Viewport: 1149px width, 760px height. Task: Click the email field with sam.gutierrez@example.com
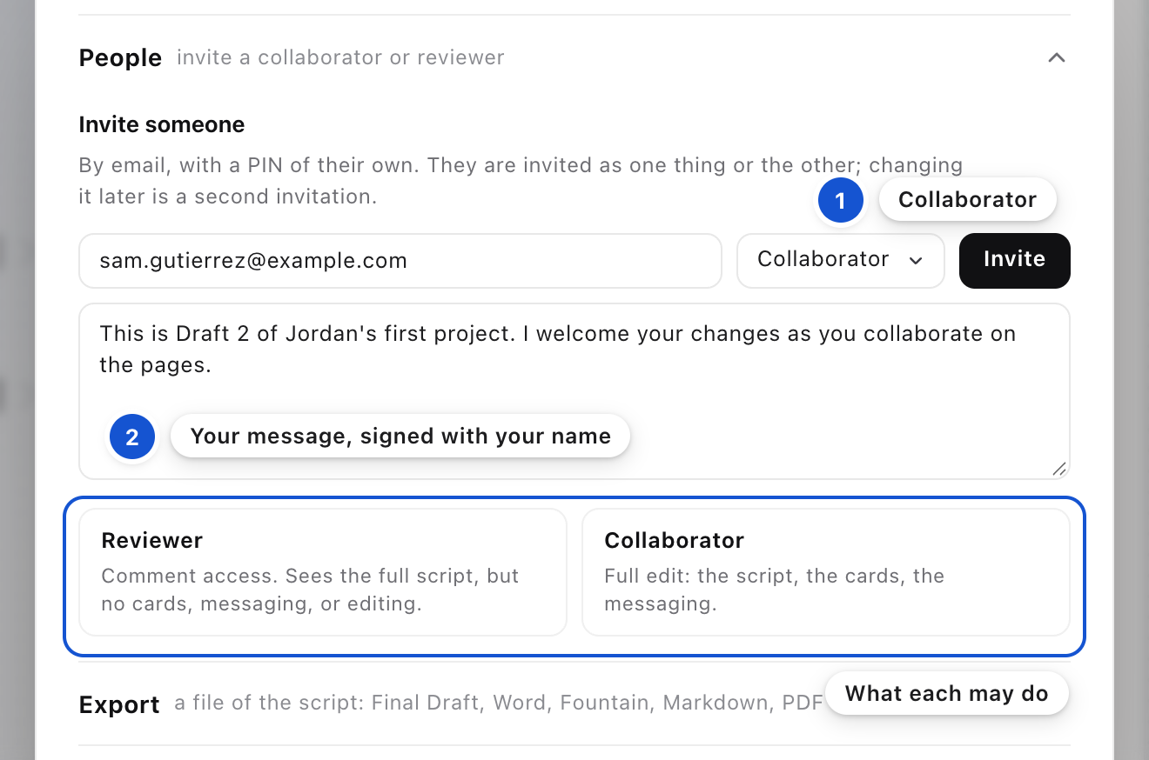(400, 260)
